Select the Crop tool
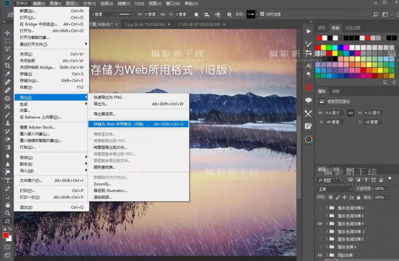 point(8,66)
